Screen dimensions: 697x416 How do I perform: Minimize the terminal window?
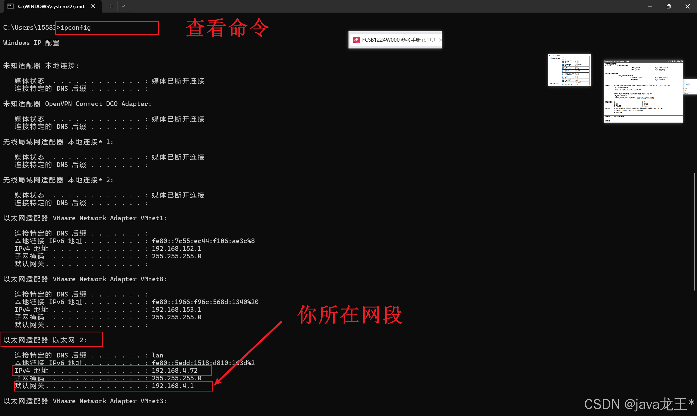point(650,6)
